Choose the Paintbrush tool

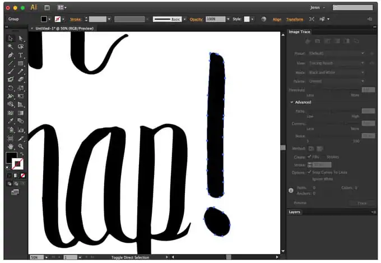point(11,72)
